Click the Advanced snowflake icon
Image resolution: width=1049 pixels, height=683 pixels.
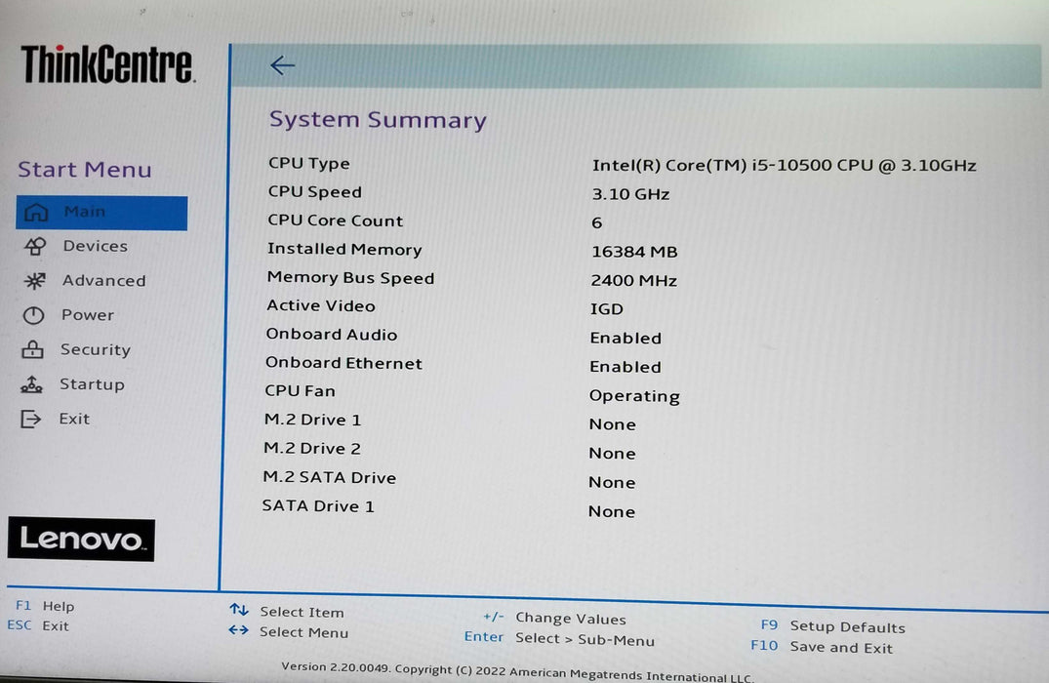35,281
